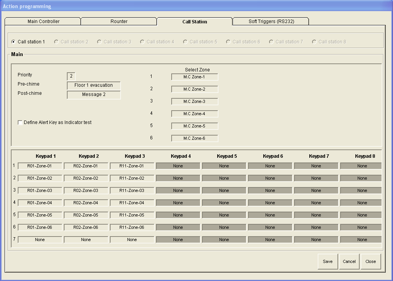The height and width of the screenshot is (281, 393).
Task: Click the Keypad 8 column header
Action: [x=365, y=156]
